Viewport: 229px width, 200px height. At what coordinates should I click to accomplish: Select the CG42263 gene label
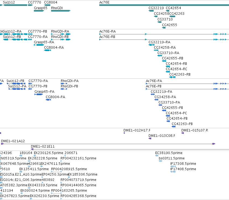[177, 13]
